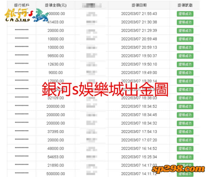The image size is (208, 177).
Task: Select 200000.00 in the 18:34:32 row
Action: (x=56, y=123)
